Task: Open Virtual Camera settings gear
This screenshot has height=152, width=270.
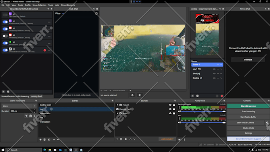Action: [267, 123]
